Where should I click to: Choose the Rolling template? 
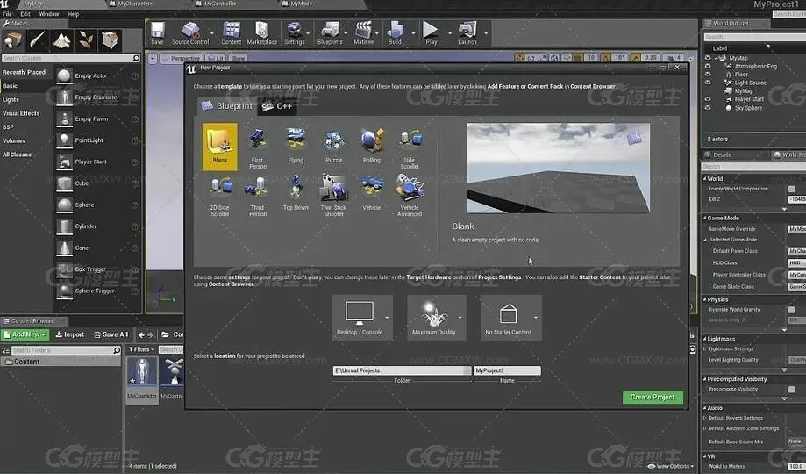click(x=372, y=146)
